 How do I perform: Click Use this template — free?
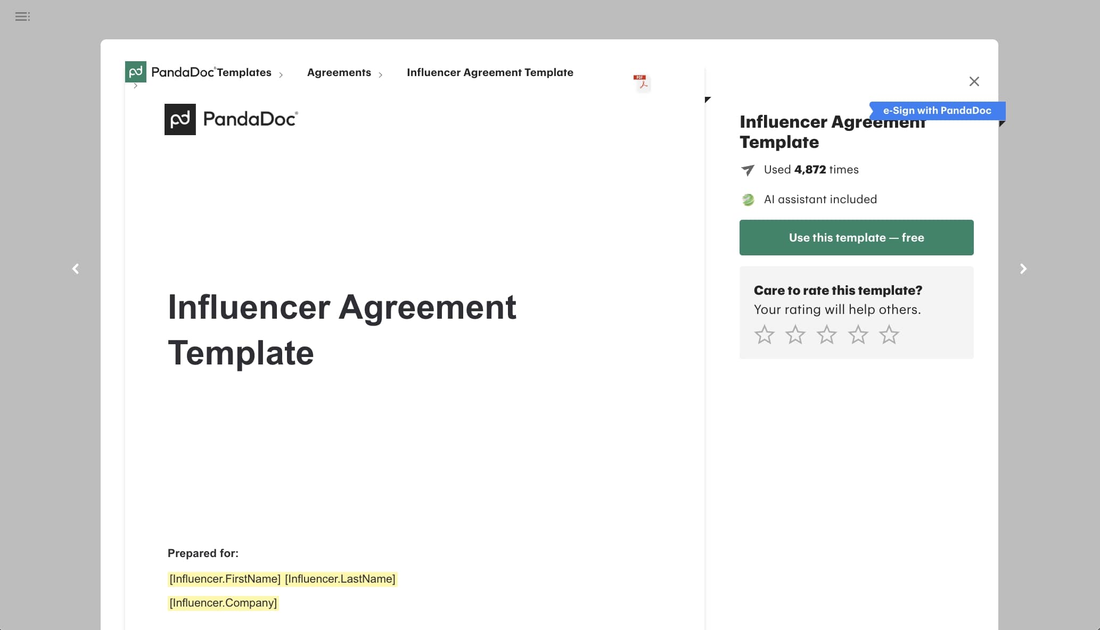[856, 237]
